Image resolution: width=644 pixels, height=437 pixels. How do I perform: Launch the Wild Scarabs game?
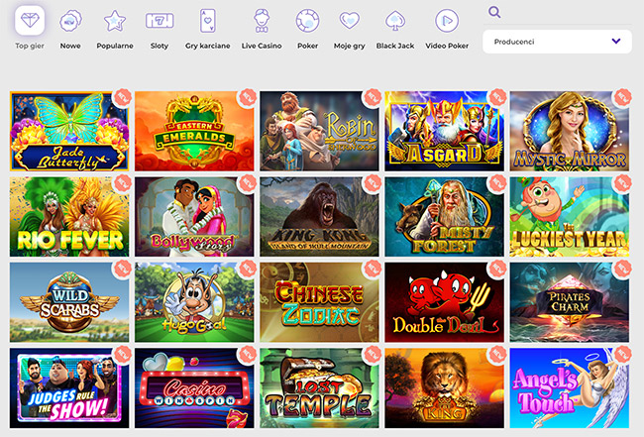coord(69,302)
